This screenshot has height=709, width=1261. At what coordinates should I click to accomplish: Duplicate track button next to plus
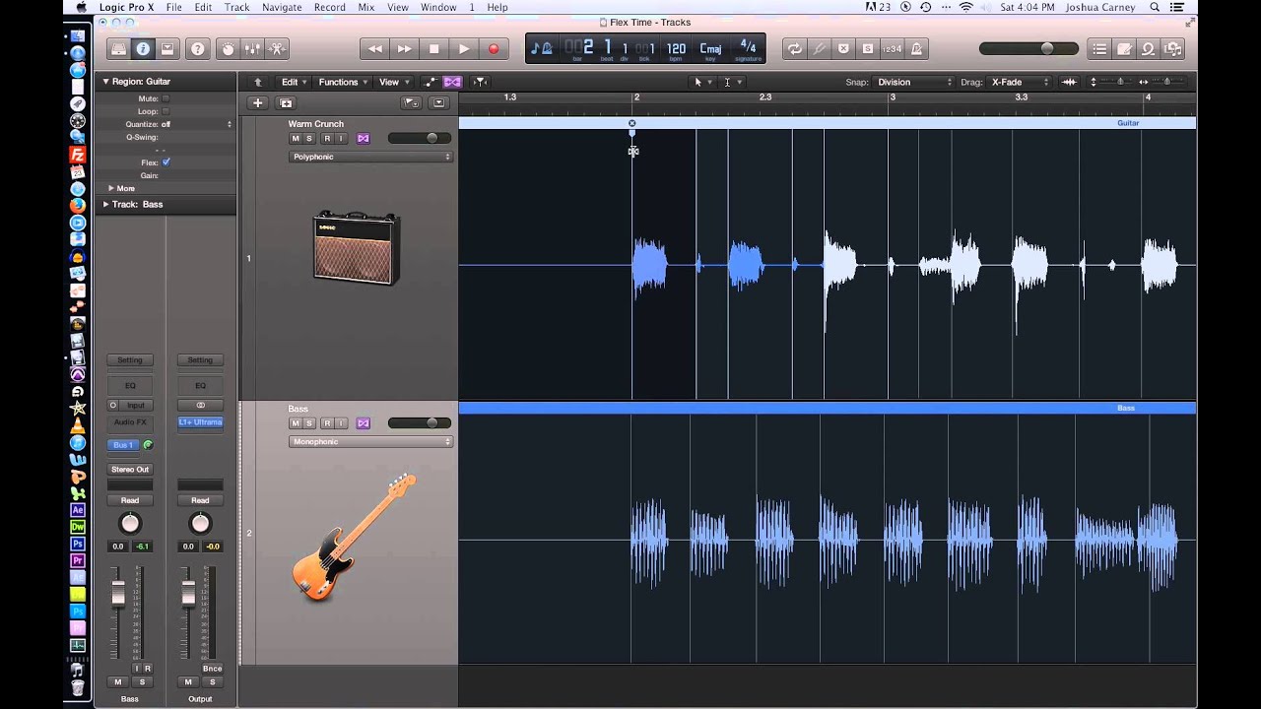(286, 102)
